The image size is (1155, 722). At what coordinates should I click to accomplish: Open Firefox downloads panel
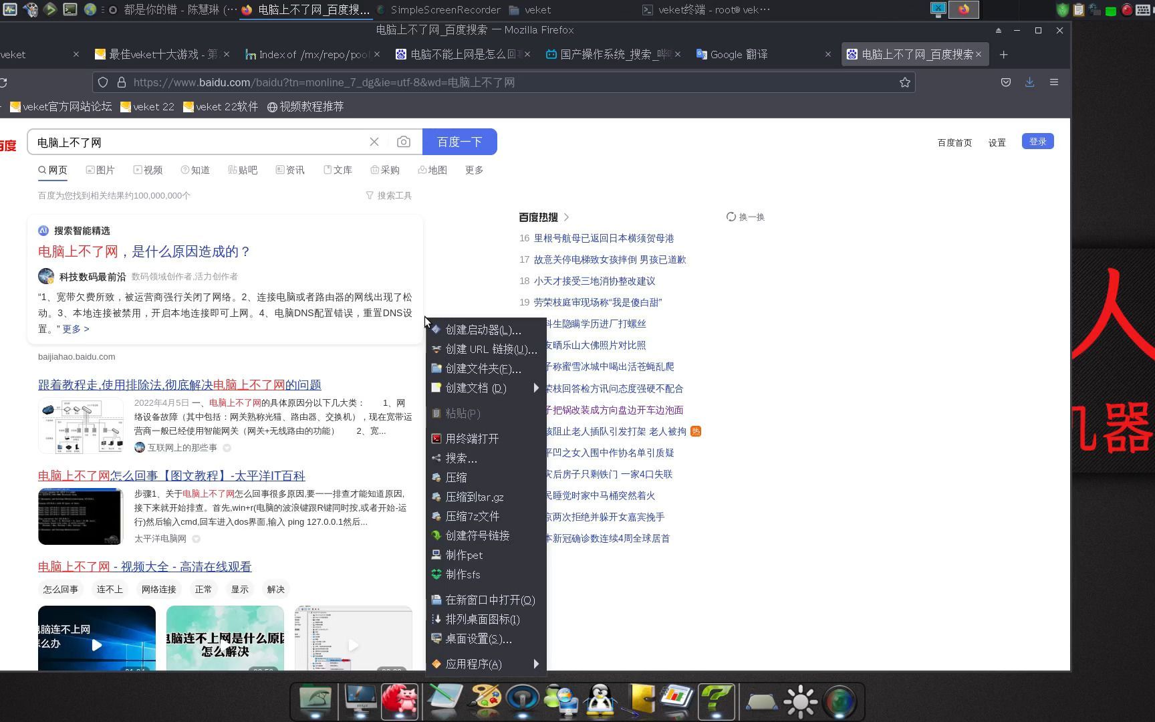[x=1030, y=82]
